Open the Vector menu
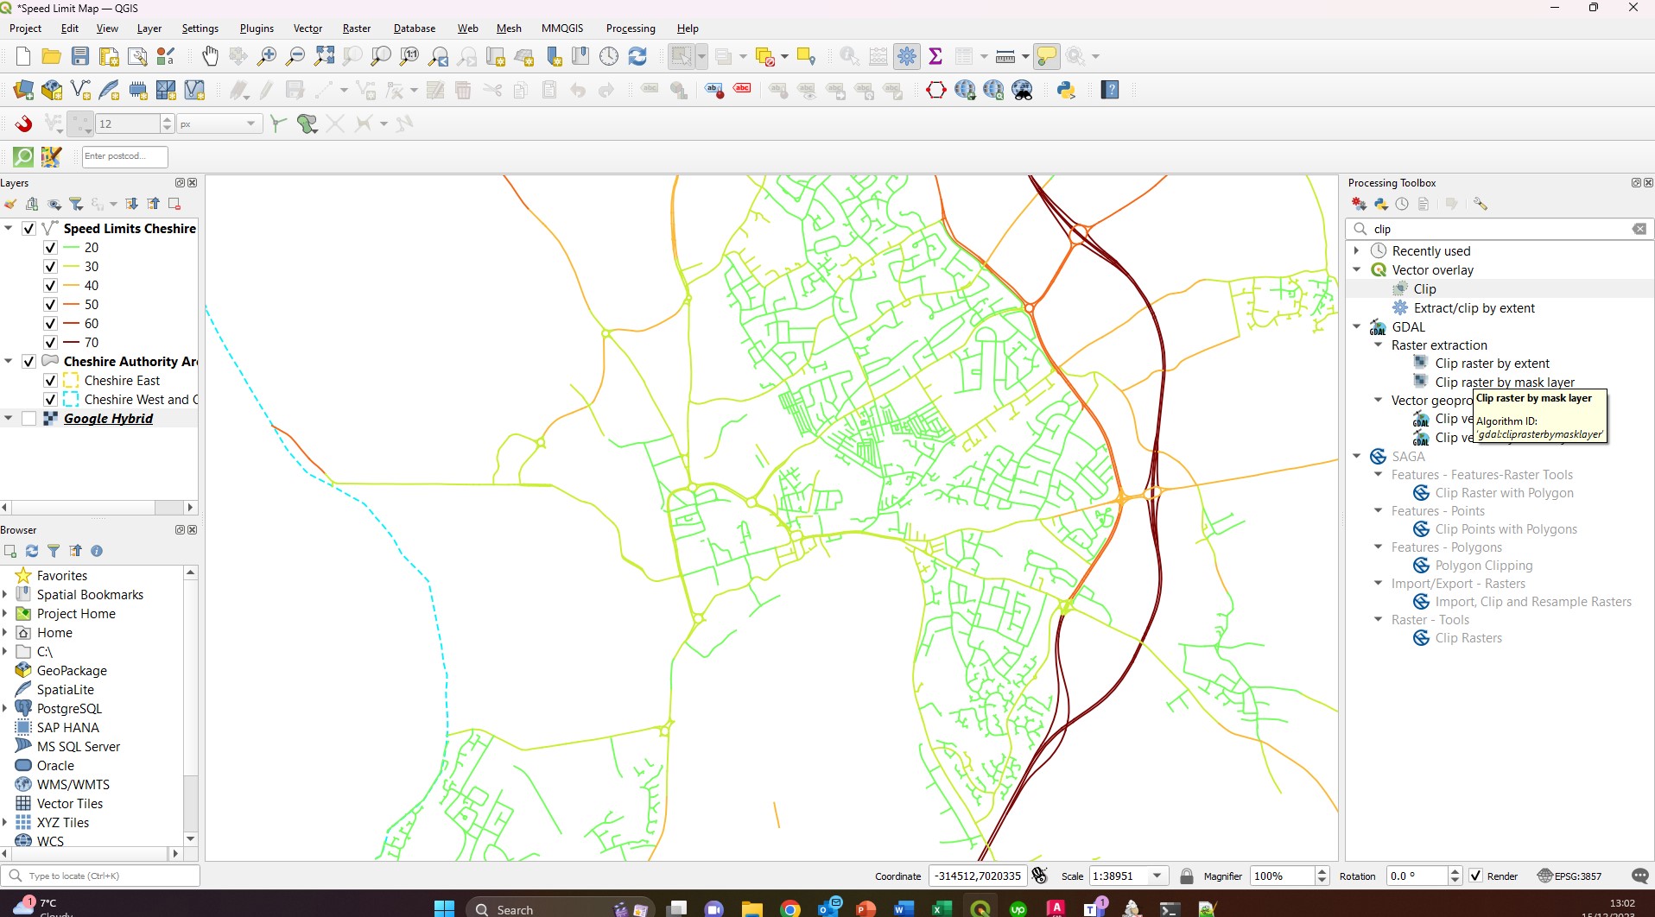 (308, 28)
